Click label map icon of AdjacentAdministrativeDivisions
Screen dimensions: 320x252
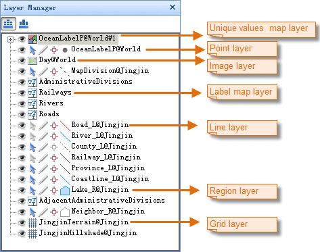[32, 201]
